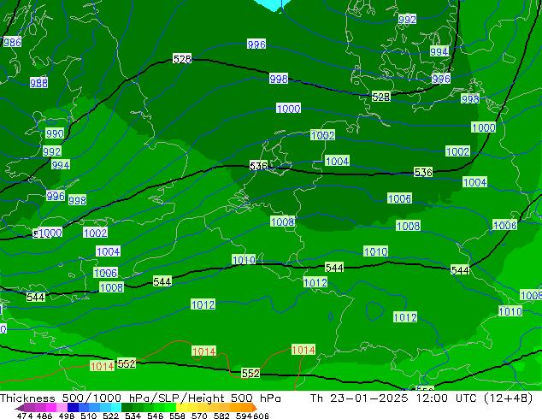Viewport: 542px width, 419px height.
Task: Click the '996' label touching a '998' label
Action: (56, 196)
